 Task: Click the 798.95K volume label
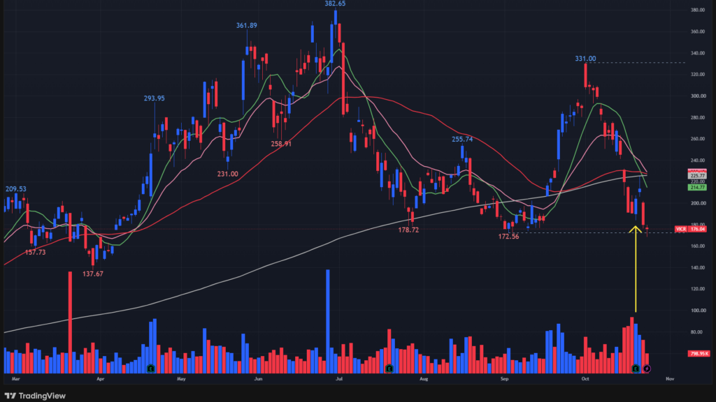click(699, 353)
